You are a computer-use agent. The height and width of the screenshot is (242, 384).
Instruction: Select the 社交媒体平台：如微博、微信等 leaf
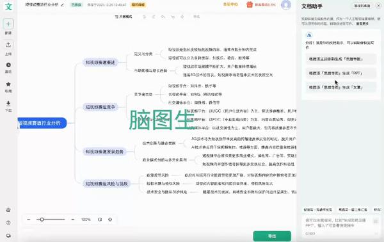[x=194, y=102]
